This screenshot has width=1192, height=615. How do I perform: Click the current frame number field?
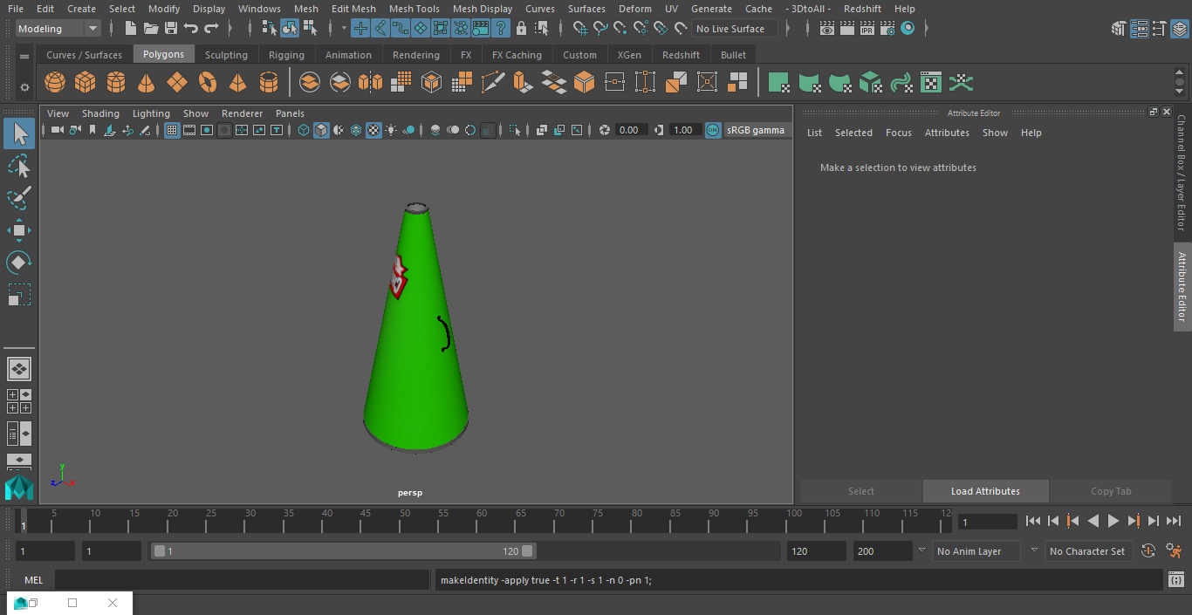point(988,522)
